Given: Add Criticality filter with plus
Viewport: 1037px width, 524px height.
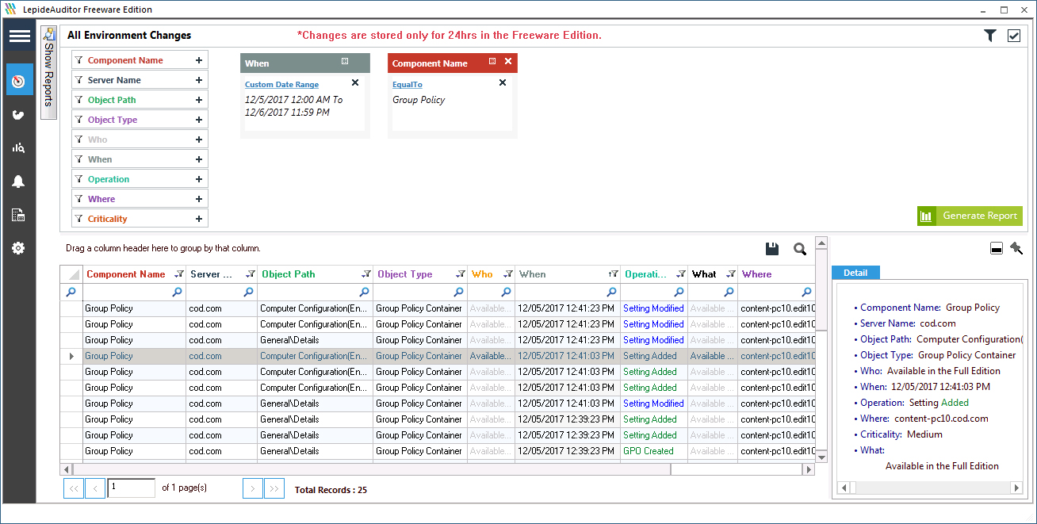Looking at the screenshot, I should click(199, 219).
